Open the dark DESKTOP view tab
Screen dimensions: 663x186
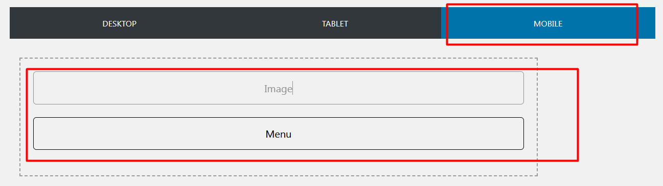point(119,23)
